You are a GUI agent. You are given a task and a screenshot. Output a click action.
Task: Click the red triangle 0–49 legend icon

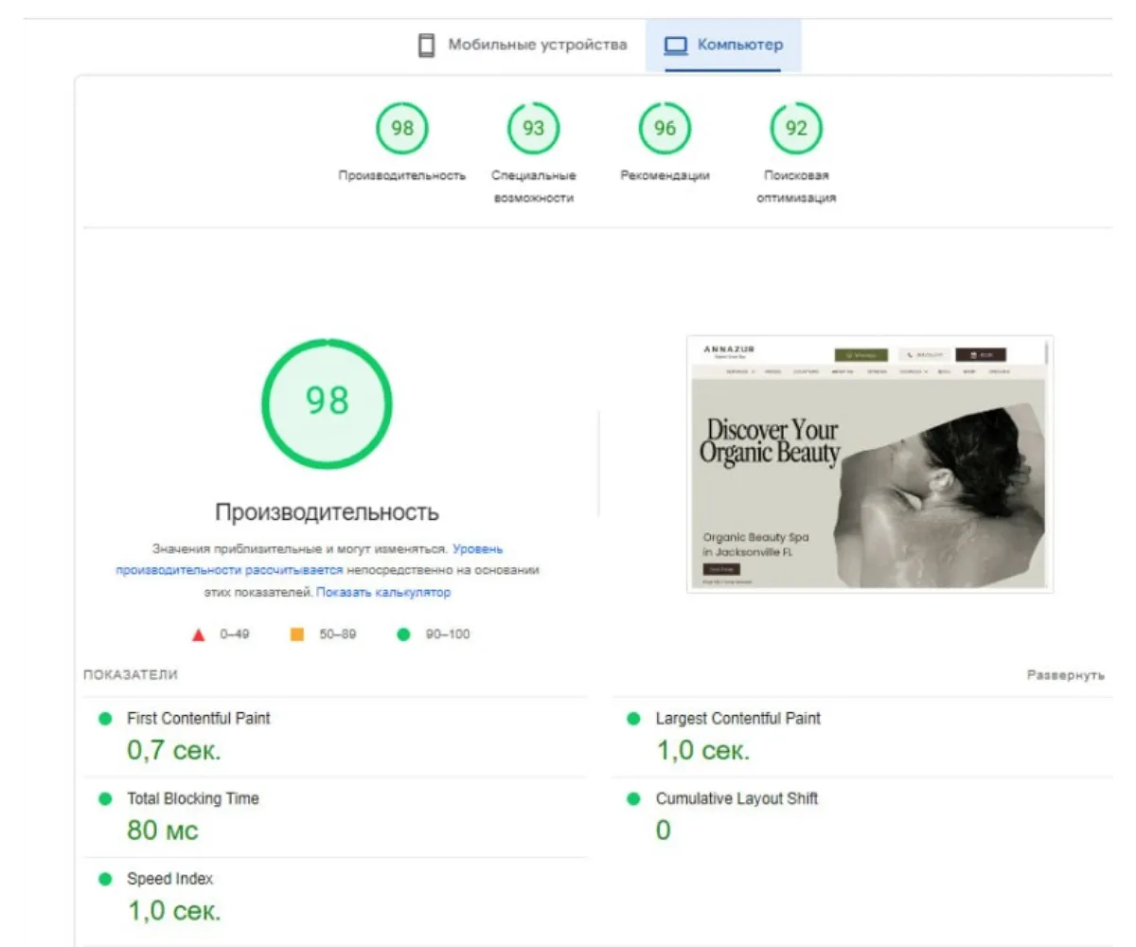[x=198, y=634]
